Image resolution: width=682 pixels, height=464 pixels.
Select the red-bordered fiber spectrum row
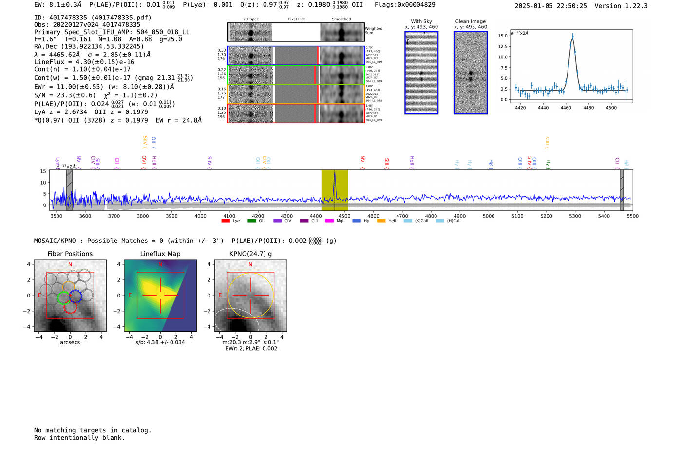pos(296,113)
